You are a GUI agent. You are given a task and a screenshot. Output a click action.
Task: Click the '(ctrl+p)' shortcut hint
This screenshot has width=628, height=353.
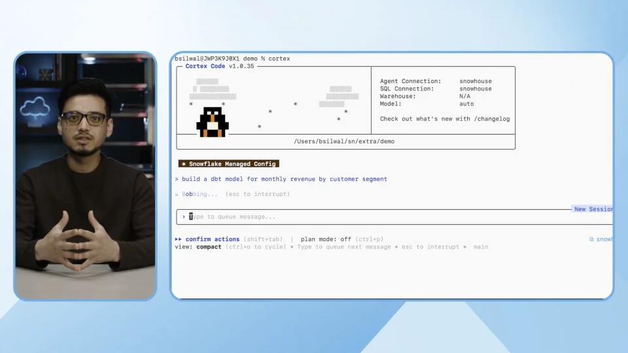coord(369,239)
